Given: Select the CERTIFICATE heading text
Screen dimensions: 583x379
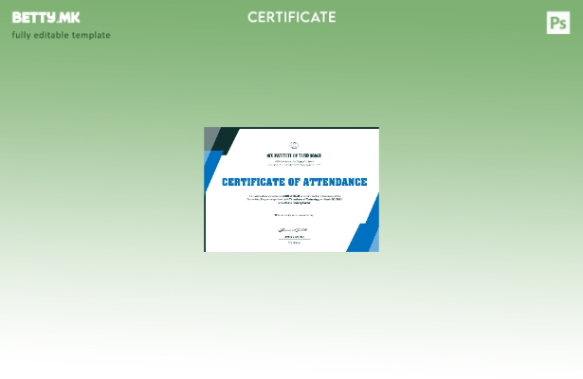Looking at the screenshot, I should (x=292, y=17).
